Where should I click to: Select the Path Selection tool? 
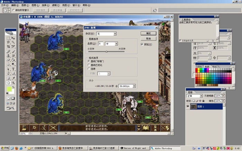pos(8,69)
